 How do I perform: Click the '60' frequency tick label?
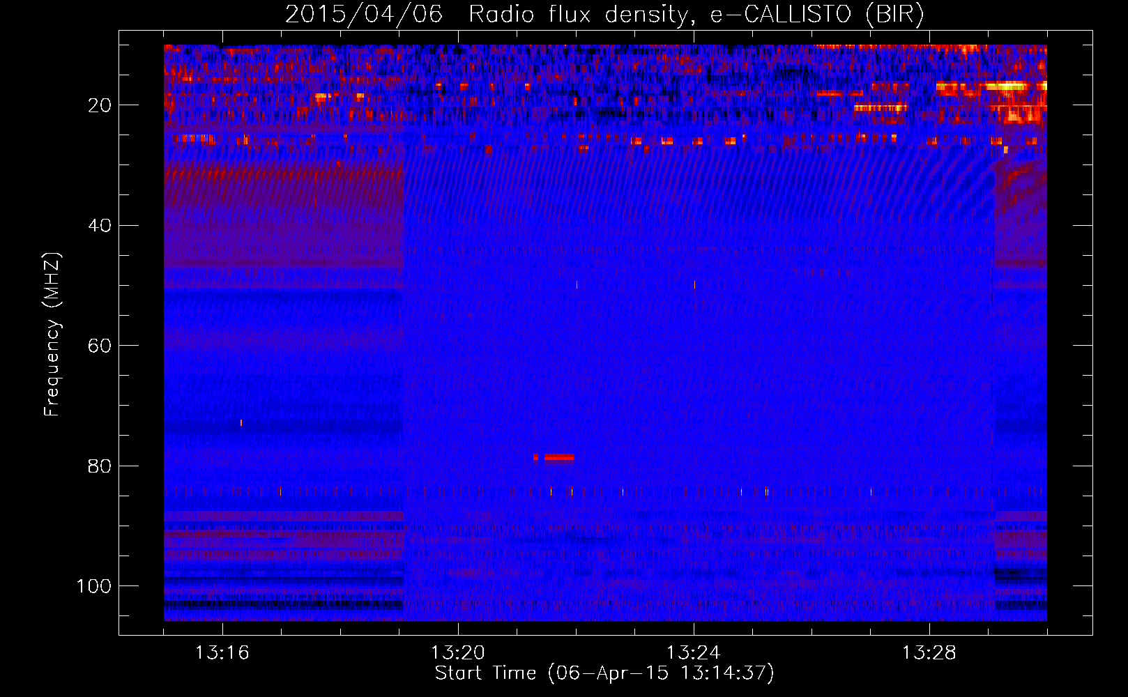(100, 346)
